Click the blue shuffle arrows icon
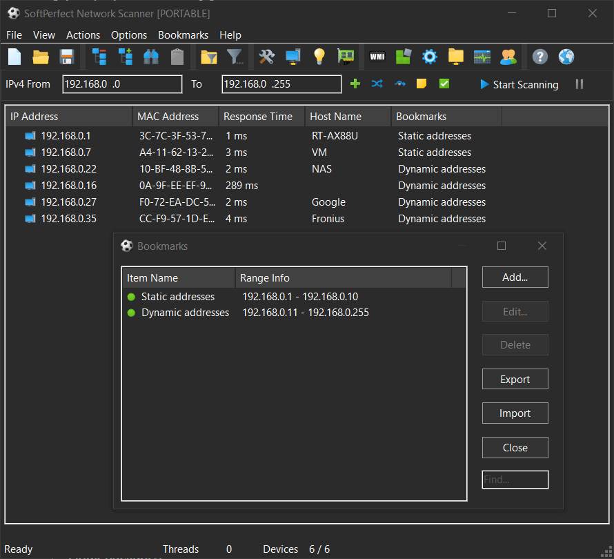The image size is (614, 559). pyautogui.click(x=377, y=84)
